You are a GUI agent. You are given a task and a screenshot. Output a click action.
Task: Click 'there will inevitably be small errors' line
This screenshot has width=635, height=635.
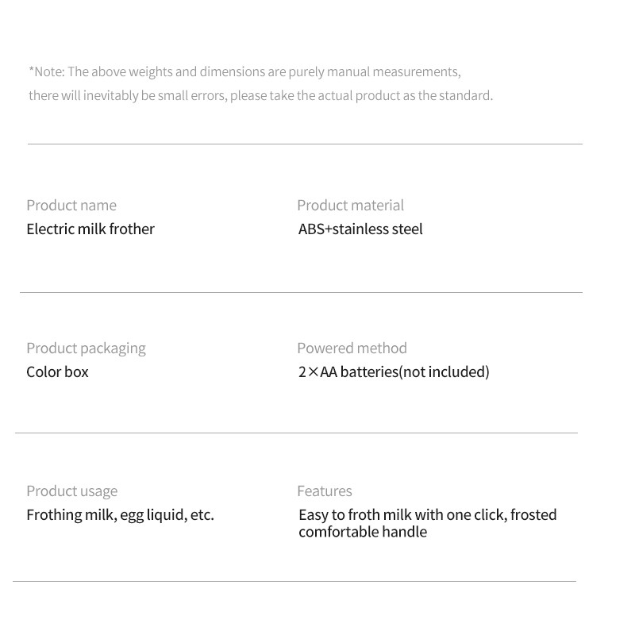click(260, 96)
